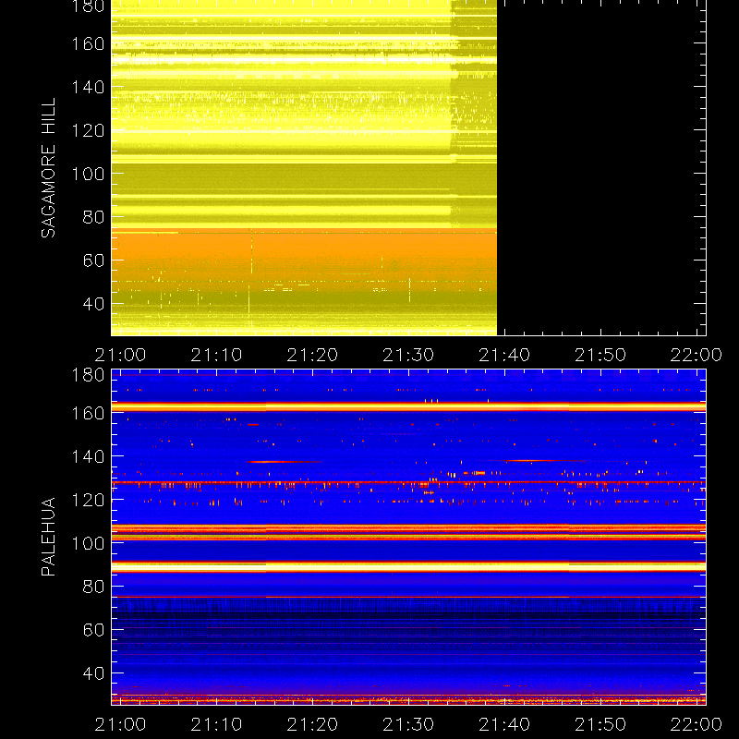Select 21:50 time label below Sagamore Hill plot
Screen dimensions: 739x739
600,355
